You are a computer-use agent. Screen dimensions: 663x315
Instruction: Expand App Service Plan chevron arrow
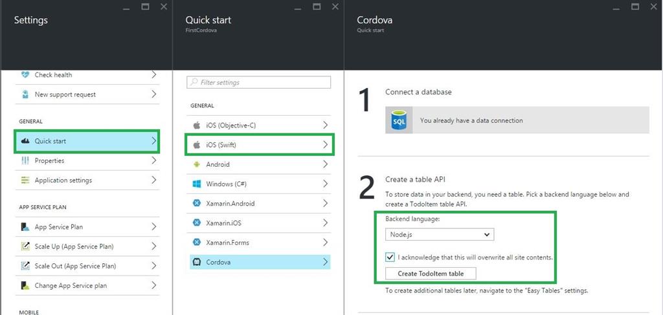pos(153,227)
